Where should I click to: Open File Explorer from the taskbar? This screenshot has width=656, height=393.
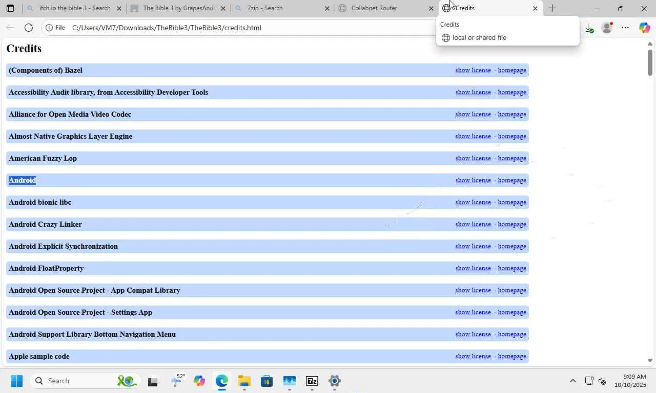click(x=244, y=381)
